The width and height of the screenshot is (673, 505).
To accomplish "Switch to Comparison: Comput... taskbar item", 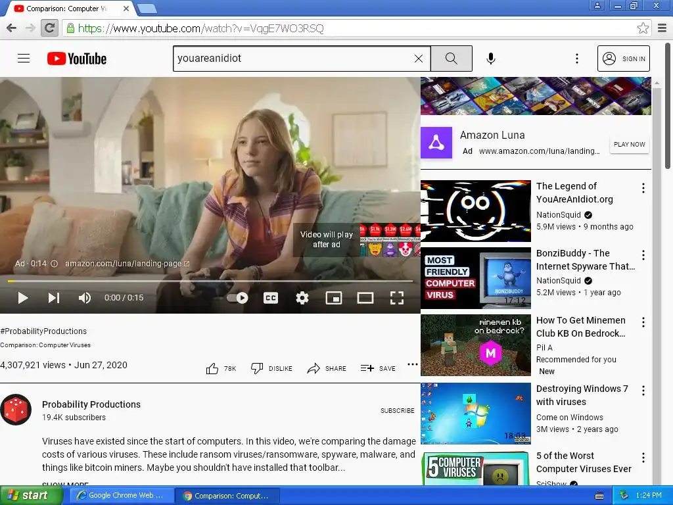I will coord(227,496).
